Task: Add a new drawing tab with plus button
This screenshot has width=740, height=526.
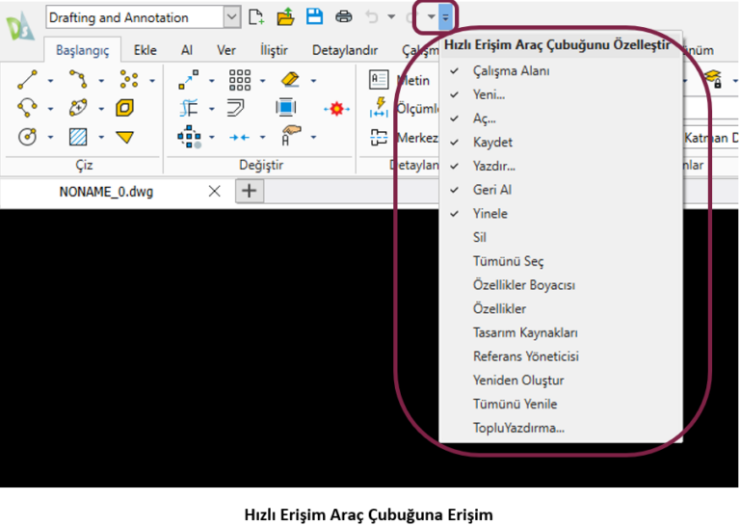Action: (249, 191)
